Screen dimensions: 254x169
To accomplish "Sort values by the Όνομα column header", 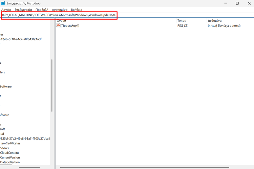I will [62, 21].
